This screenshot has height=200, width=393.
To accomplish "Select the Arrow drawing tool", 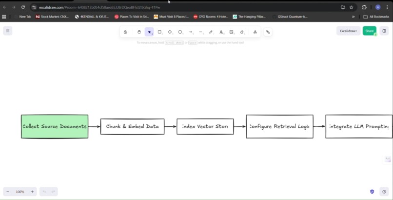I will click(x=191, y=32).
